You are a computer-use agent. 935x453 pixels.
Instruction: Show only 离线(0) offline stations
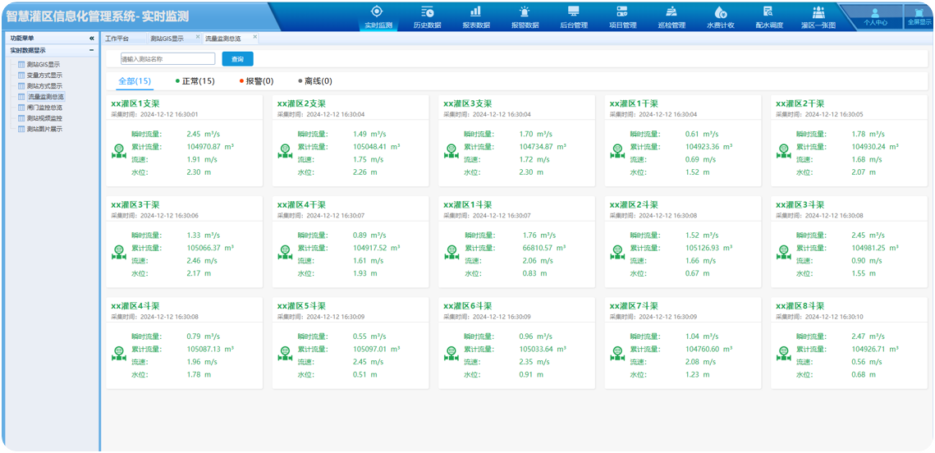point(314,81)
